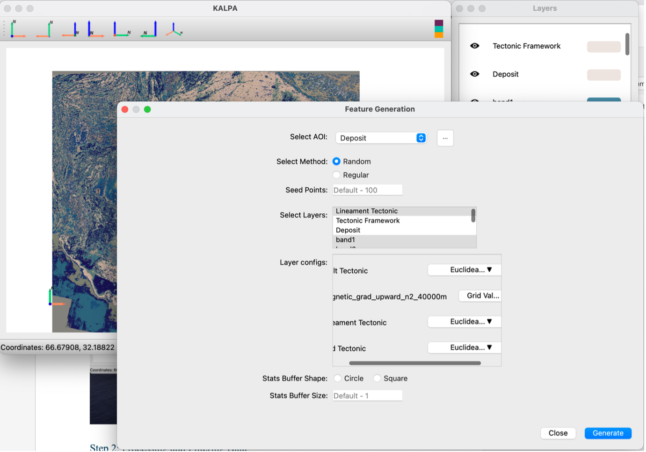Select the view icon with blue axis up and green N arrow pointing right

(x=122, y=29)
